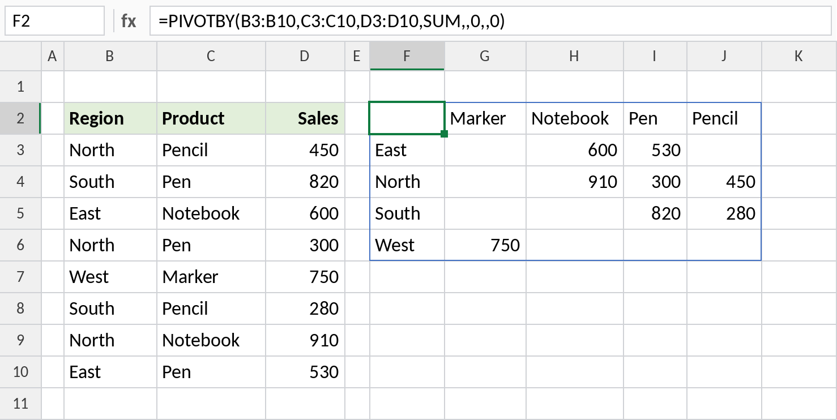Click the "Sales" header cell
This screenshot has width=837, height=420.
(305, 118)
